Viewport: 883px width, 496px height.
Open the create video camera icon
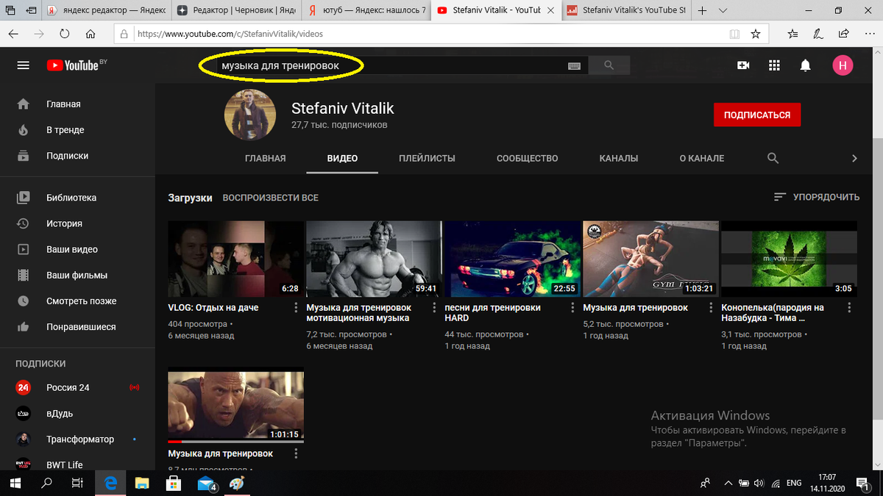pyautogui.click(x=743, y=65)
